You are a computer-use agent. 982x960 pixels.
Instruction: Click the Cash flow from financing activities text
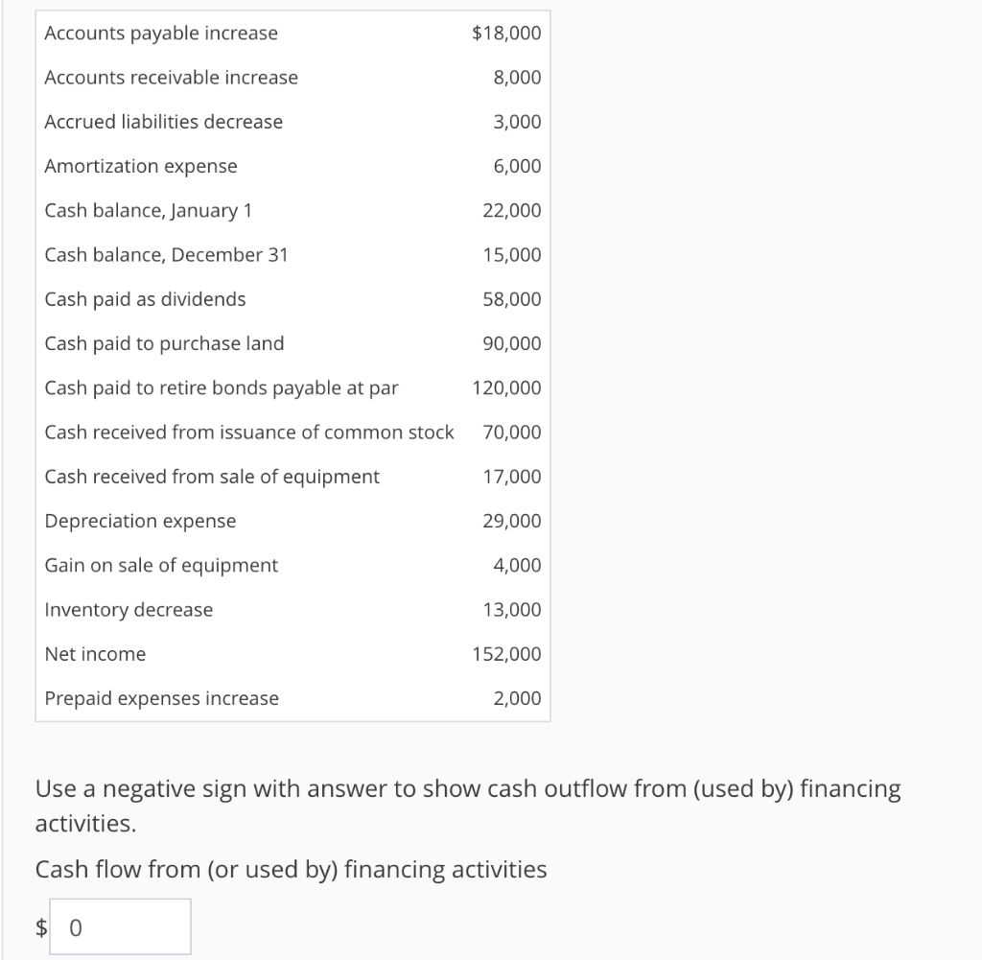[291, 869]
